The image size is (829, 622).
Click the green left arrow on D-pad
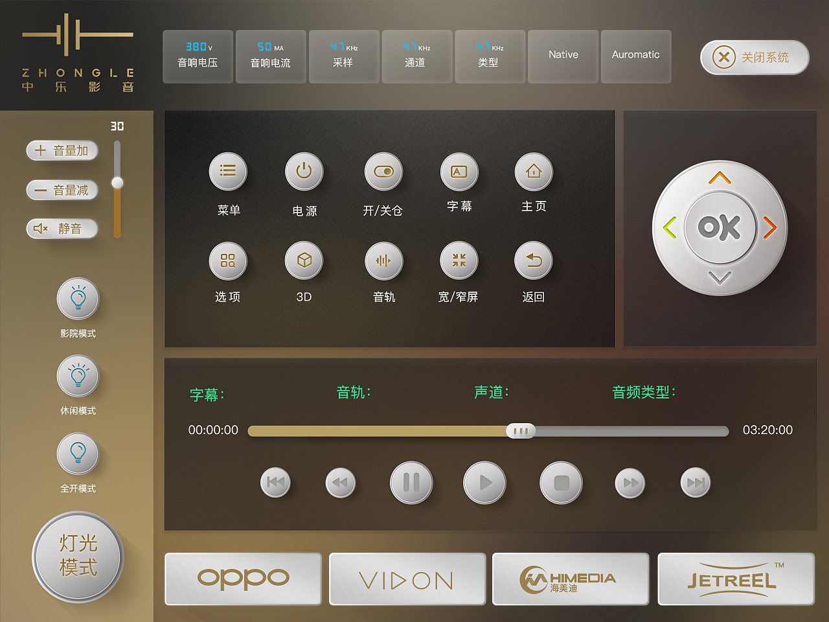(x=670, y=227)
